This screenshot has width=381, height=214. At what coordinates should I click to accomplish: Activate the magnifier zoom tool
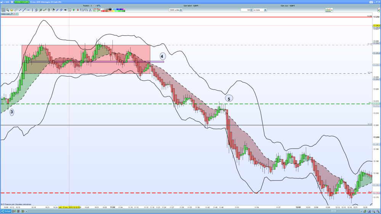(x=8, y=10)
